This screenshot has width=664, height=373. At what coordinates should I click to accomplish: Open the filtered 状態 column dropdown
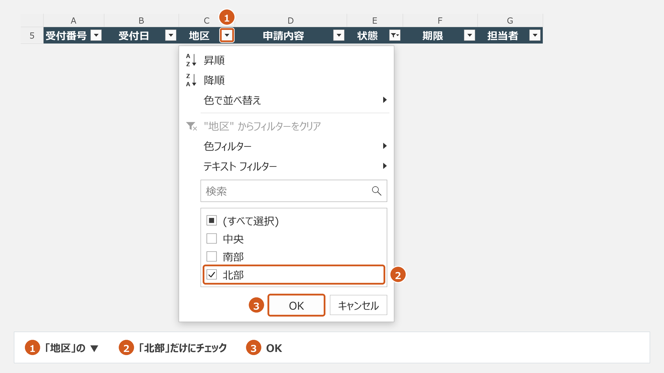[395, 35]
